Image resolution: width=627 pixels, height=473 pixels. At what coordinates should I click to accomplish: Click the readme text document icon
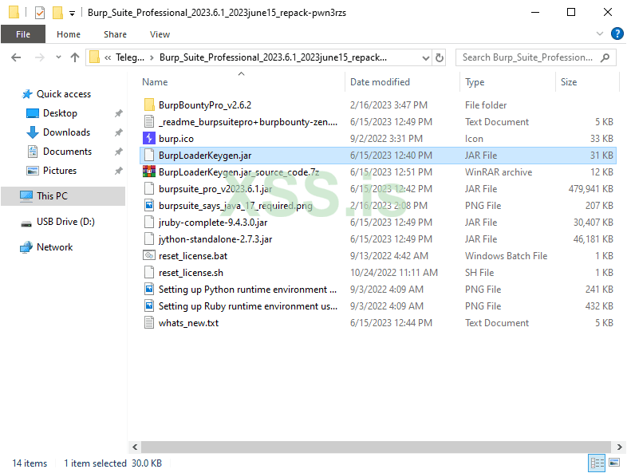149,121
